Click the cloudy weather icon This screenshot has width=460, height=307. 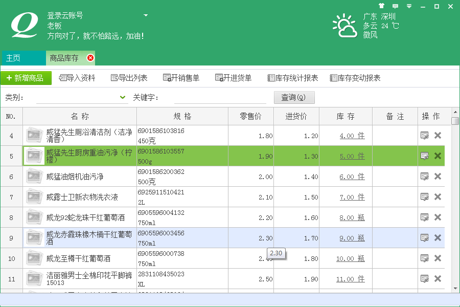pyautogui.click(x=345, y=26)
